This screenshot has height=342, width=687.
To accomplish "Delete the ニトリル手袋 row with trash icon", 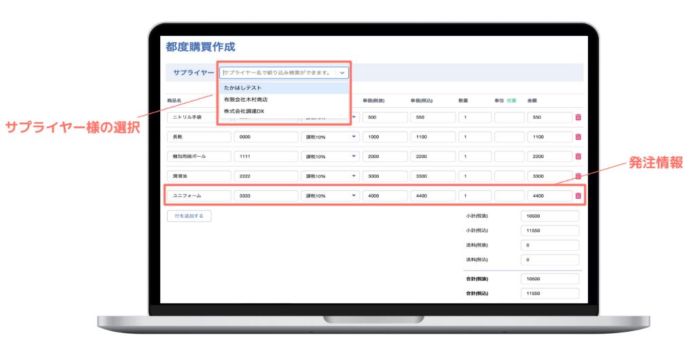I will click(x=578, y=117).
